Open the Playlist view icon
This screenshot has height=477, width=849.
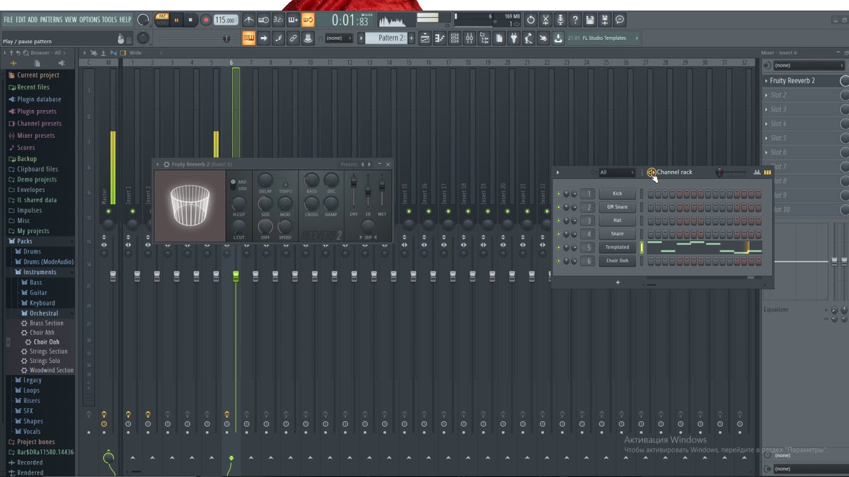pos(425,38)
